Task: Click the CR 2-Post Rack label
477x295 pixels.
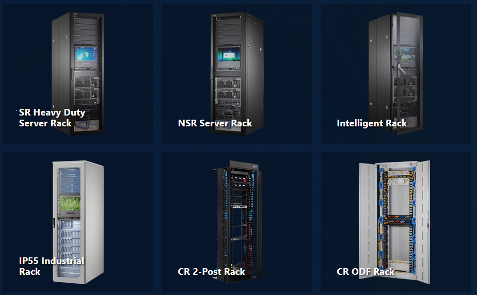Action: click(212, 272)
